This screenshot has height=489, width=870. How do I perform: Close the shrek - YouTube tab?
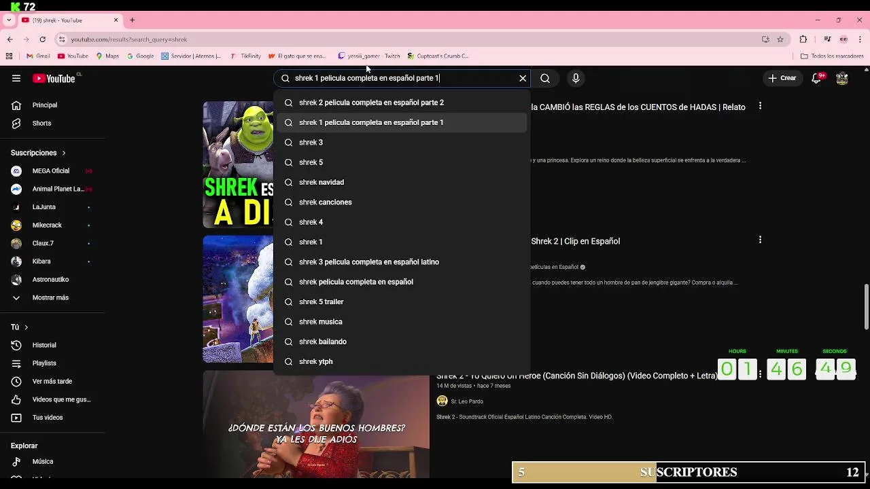[116, 20]
